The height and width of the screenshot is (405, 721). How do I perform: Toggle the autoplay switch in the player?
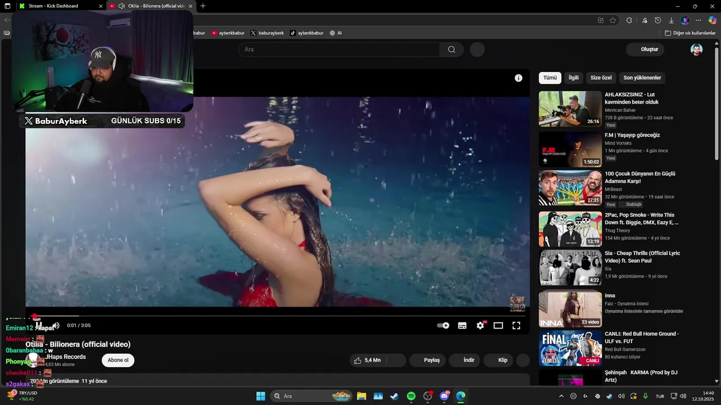[x=443, y=325]
